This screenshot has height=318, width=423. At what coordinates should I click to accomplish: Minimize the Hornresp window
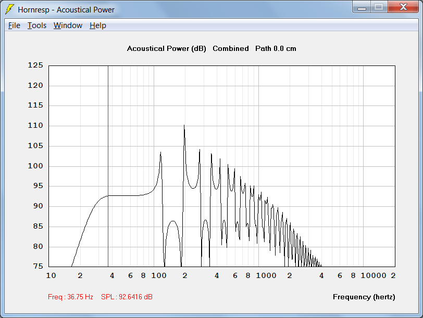tap(362, 7)
